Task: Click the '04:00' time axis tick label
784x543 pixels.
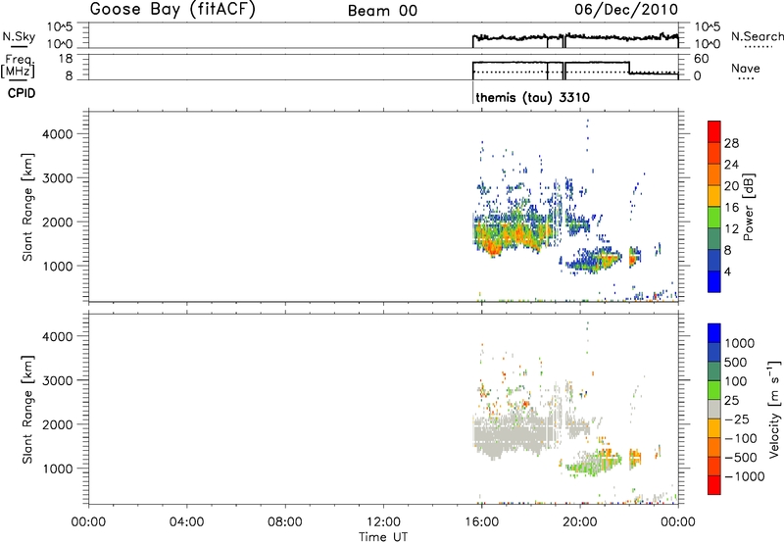Action: tap(186, 522)
